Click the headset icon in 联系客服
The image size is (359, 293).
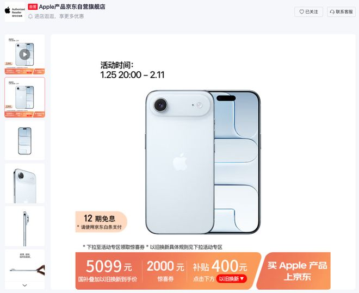[332, 11]
